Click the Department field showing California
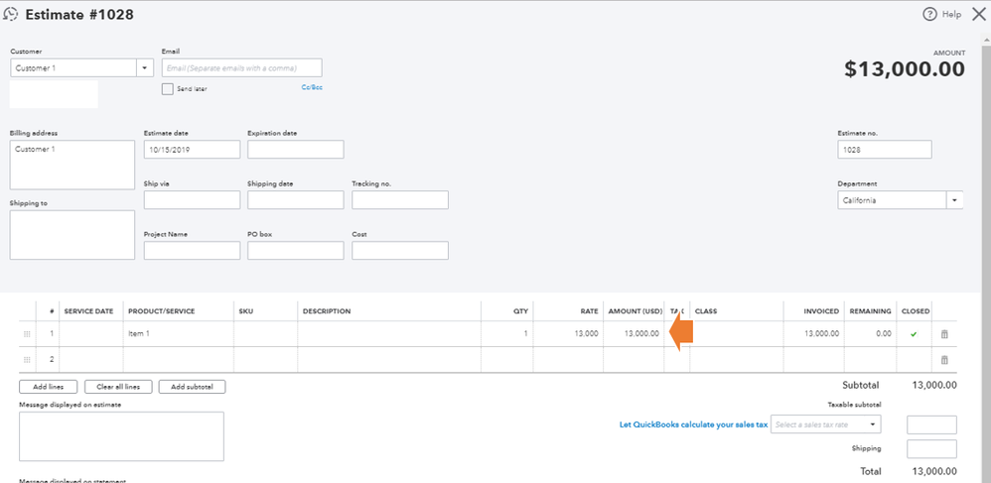The width and height of the screenshot is (991, 483). pyautogui.click(x=892, y=200)
